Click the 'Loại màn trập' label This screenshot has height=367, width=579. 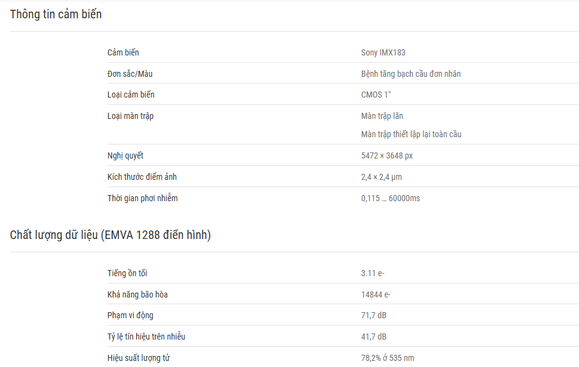pyautogui.click(x=131, y=116)
